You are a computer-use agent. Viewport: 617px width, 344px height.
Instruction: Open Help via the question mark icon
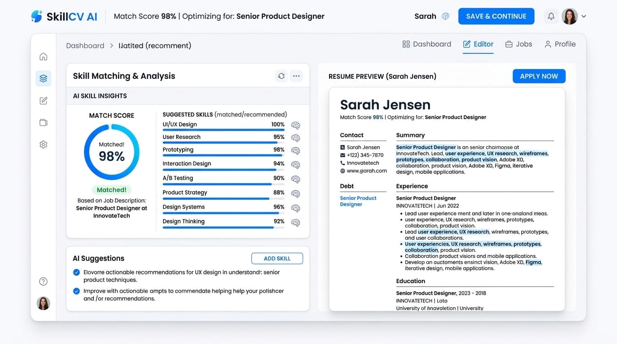[43, 281]
